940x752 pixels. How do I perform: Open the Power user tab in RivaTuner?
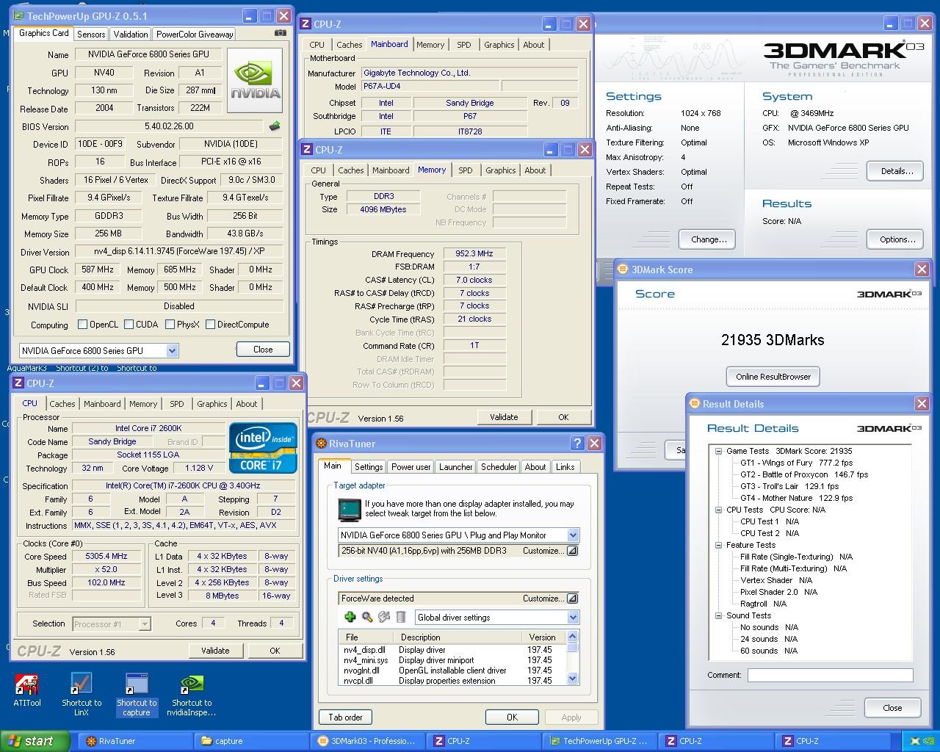coord(411,467)
